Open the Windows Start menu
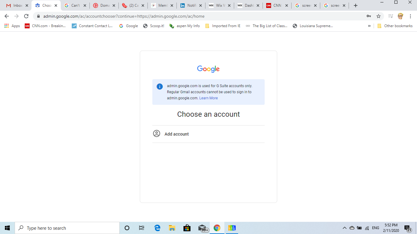This screenshot has height=234, width=417. (7, 228)
